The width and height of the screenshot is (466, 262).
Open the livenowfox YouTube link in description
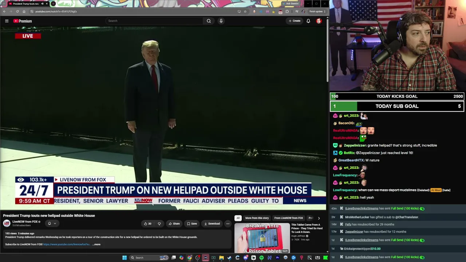click(66, 245)
